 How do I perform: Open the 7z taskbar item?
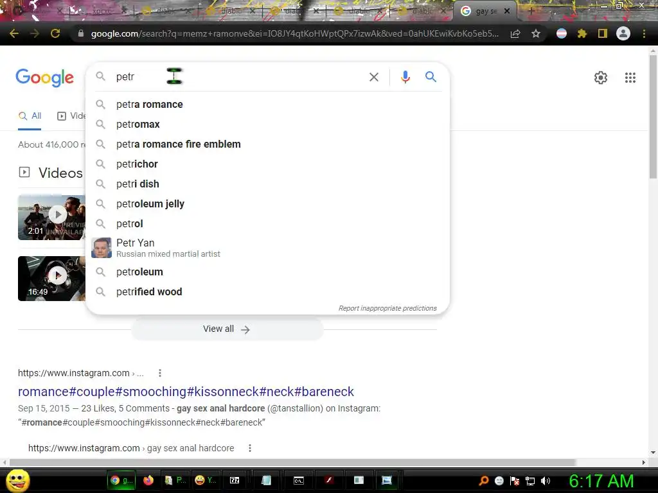(235, 480)
